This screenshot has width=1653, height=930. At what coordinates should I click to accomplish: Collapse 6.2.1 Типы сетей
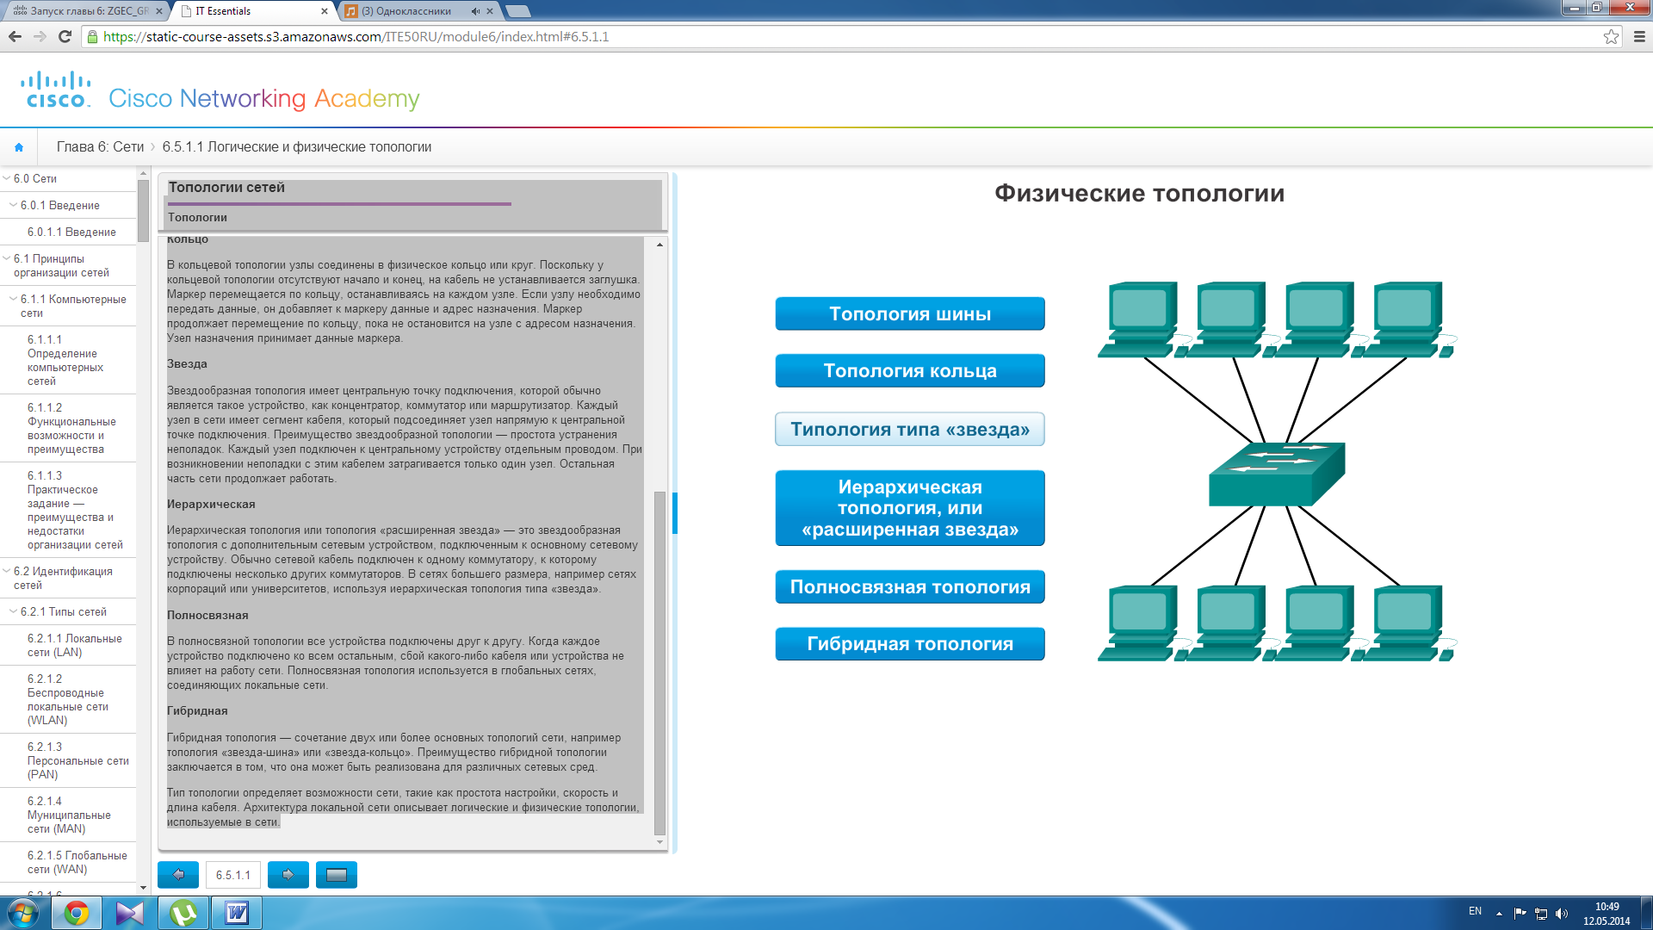13,611
